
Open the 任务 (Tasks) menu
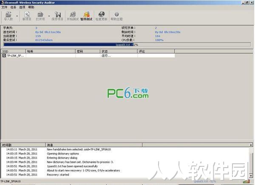point(13,7)
